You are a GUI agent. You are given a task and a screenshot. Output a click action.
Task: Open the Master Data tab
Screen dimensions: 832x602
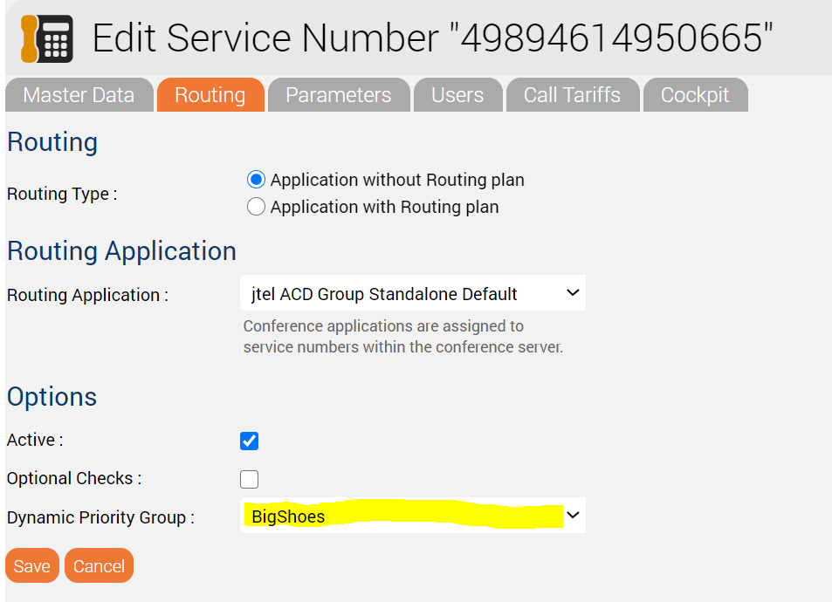click(79, 95)
